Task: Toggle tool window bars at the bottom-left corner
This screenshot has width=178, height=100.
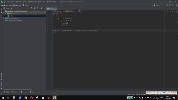Action: click(1, 94)
